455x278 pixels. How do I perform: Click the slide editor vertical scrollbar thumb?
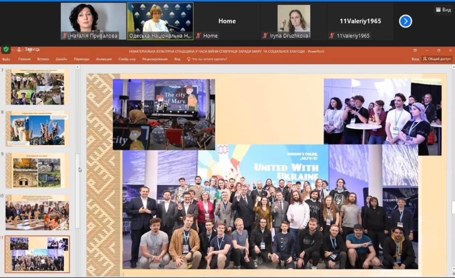pos(453,207)
